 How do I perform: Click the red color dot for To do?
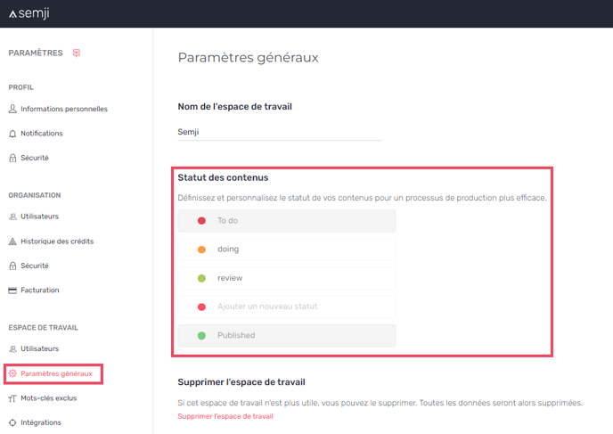click(x=201, y=221)
